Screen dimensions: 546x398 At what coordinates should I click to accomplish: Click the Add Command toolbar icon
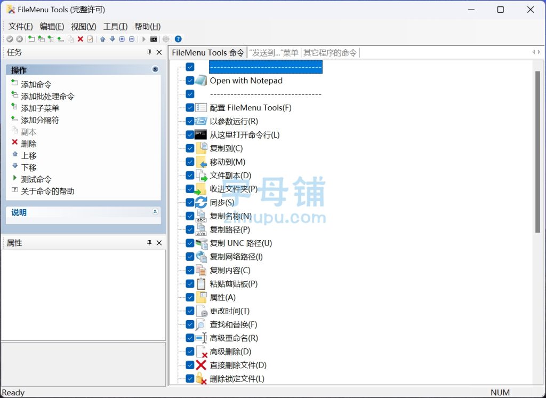[x=31, y=39]
